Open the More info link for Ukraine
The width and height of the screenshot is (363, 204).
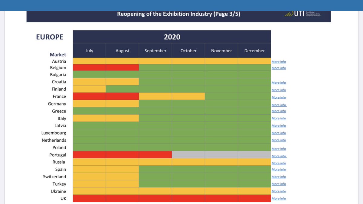click(279, 191)
